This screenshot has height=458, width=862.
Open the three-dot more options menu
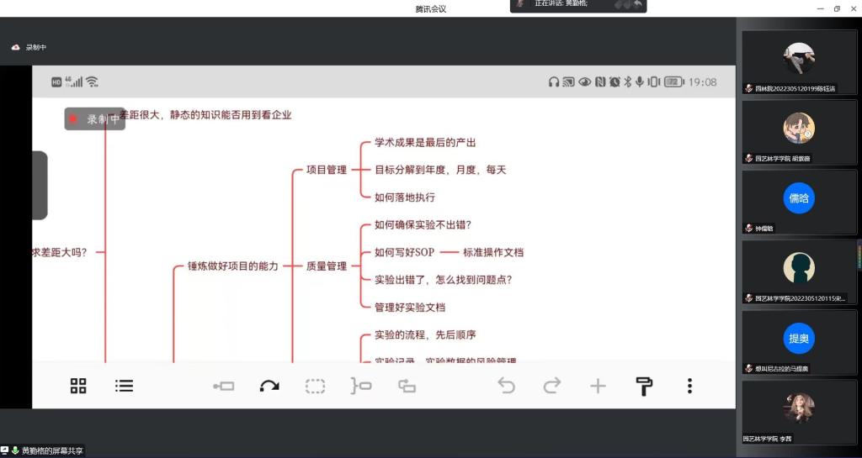point(689,386)
